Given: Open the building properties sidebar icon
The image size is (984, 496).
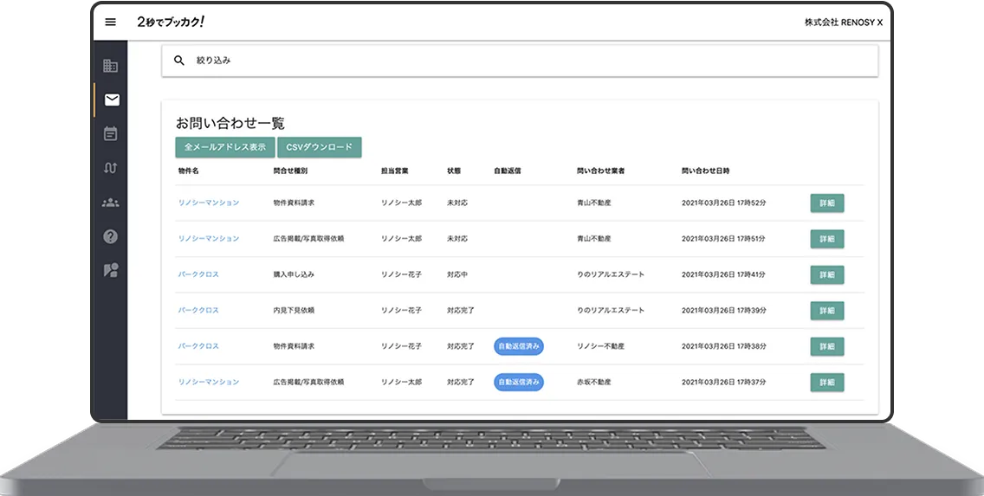Looking at the screenshot, I should tap(111, 65).
